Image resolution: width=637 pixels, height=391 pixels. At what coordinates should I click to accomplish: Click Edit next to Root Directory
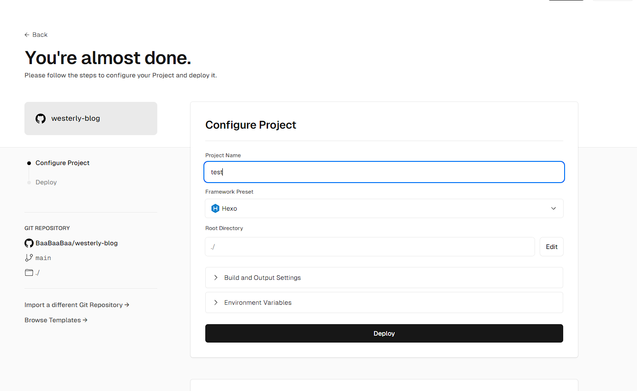(x=552, y=247)
